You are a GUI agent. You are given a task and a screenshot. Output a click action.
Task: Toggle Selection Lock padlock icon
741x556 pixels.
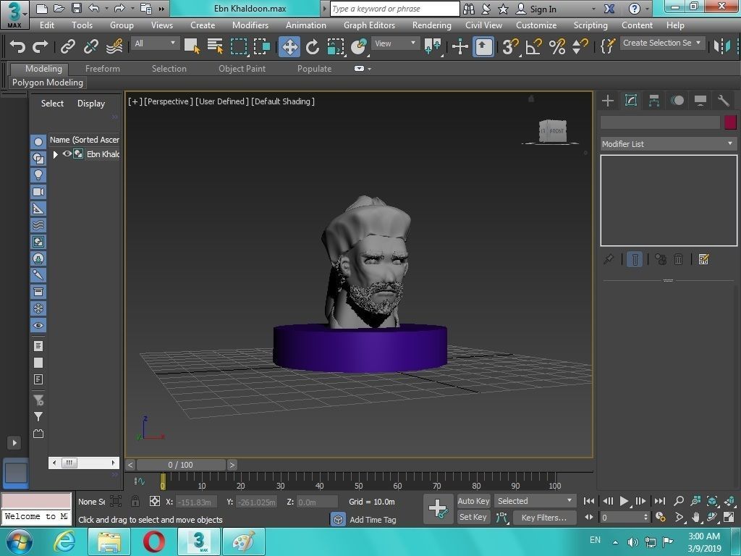point(135,501)
